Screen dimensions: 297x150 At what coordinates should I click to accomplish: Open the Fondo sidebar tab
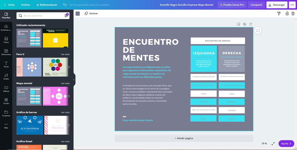click(6, 101)
